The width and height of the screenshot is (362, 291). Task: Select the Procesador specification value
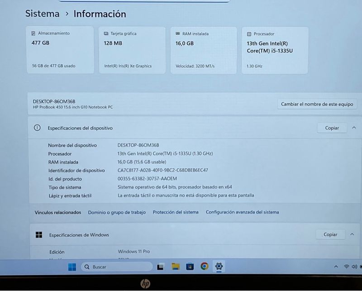point(165,153)
